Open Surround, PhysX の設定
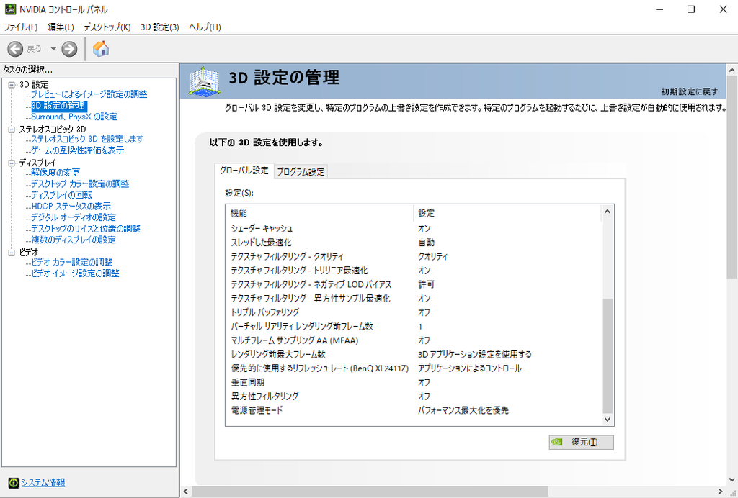This screenshot has height=498, width=738. pos(74,117)
